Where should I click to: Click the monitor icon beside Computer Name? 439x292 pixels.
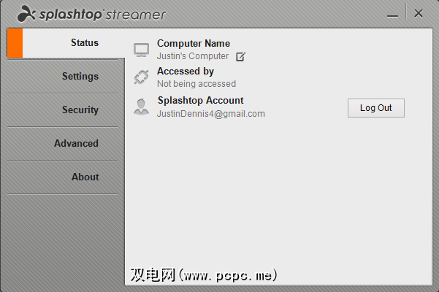(x=142, y=50)
